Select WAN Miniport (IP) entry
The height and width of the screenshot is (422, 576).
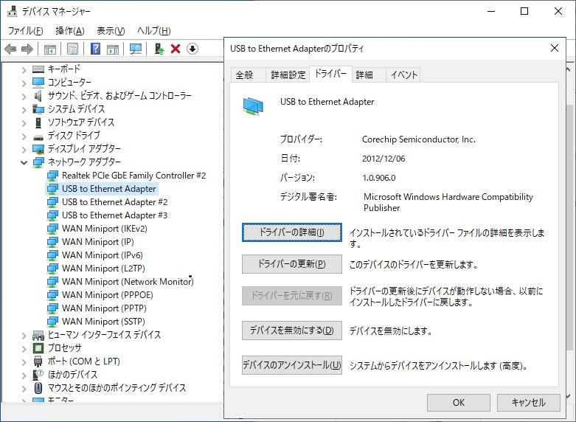[x=97, y=242]
